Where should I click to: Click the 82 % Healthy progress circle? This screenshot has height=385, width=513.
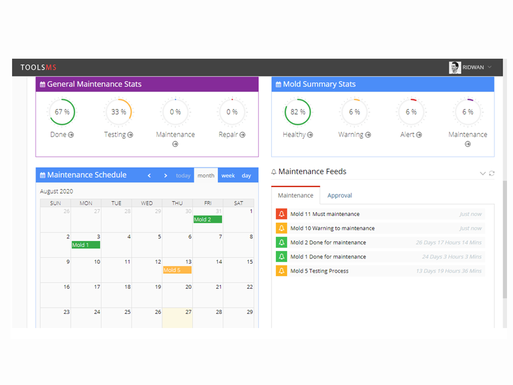point(298,112)
